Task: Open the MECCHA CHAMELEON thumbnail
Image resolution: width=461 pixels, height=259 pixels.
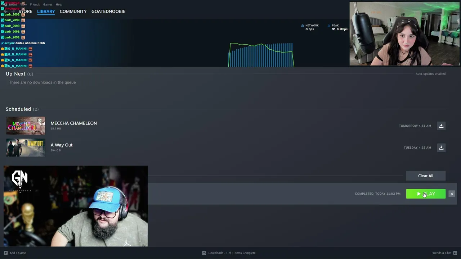Action: 26,126
